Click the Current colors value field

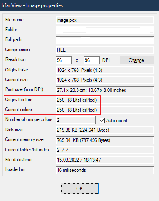pos(105,110)
